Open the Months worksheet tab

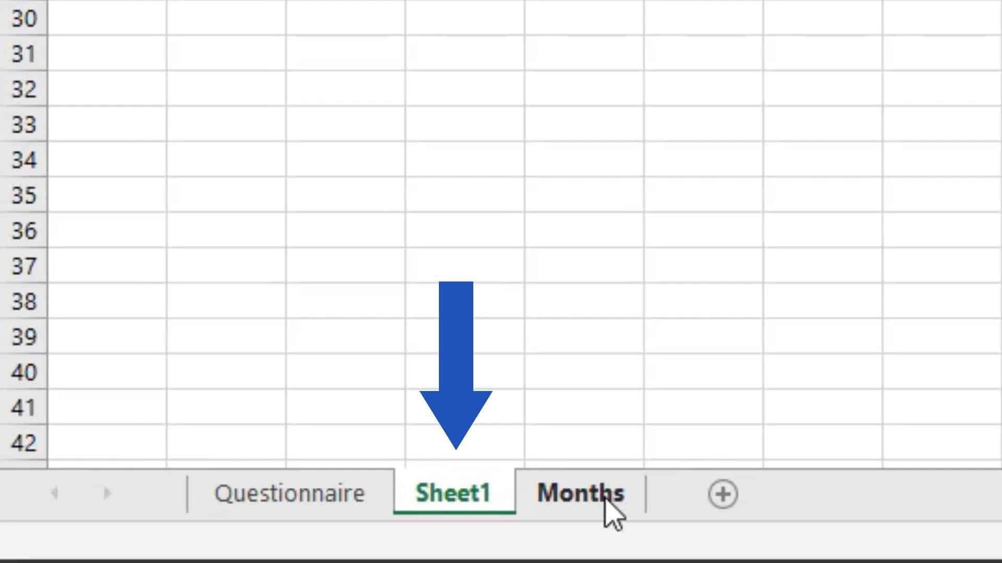coord(580,493)
